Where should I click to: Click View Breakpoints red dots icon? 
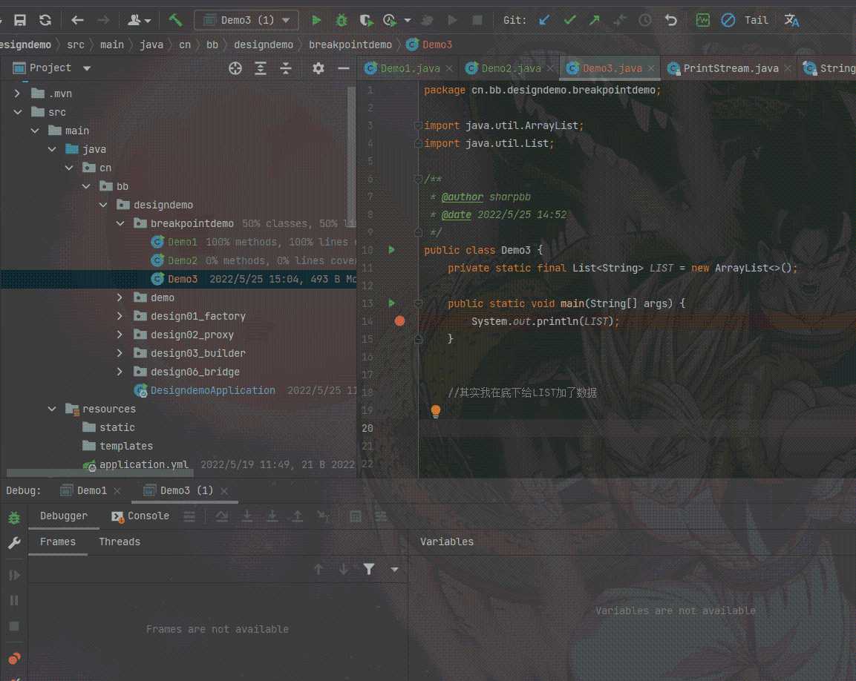[x=14, y=659]
